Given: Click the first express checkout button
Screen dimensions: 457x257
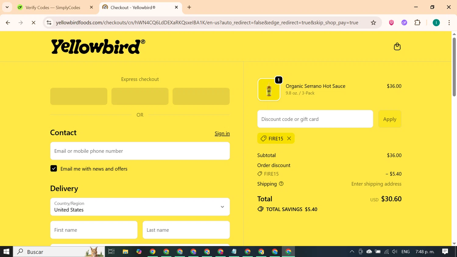Looking at the screenshot, I should (x=79, y=96).
